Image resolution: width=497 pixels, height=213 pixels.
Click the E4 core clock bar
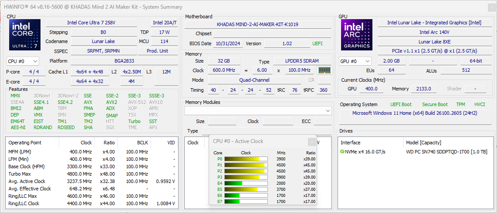(x=246, y=183)
